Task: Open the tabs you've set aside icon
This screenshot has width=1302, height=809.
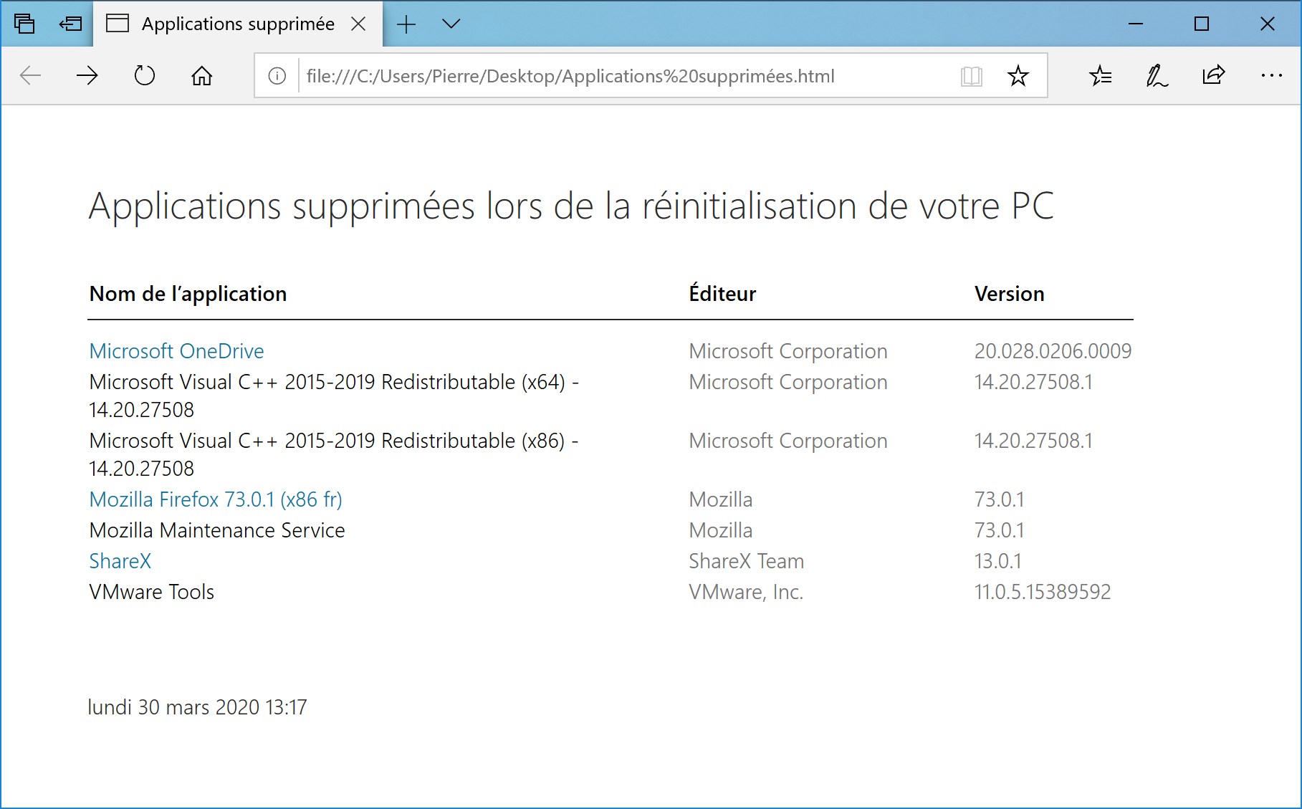Action: [24, 24]
